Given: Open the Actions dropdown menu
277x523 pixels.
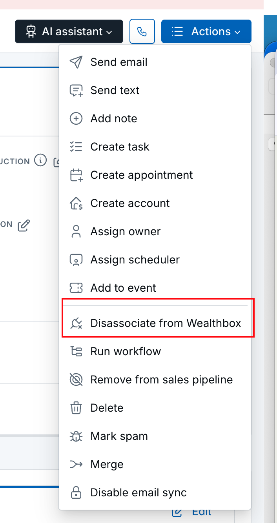Looking at the screenshot, I should coord(206,31).
